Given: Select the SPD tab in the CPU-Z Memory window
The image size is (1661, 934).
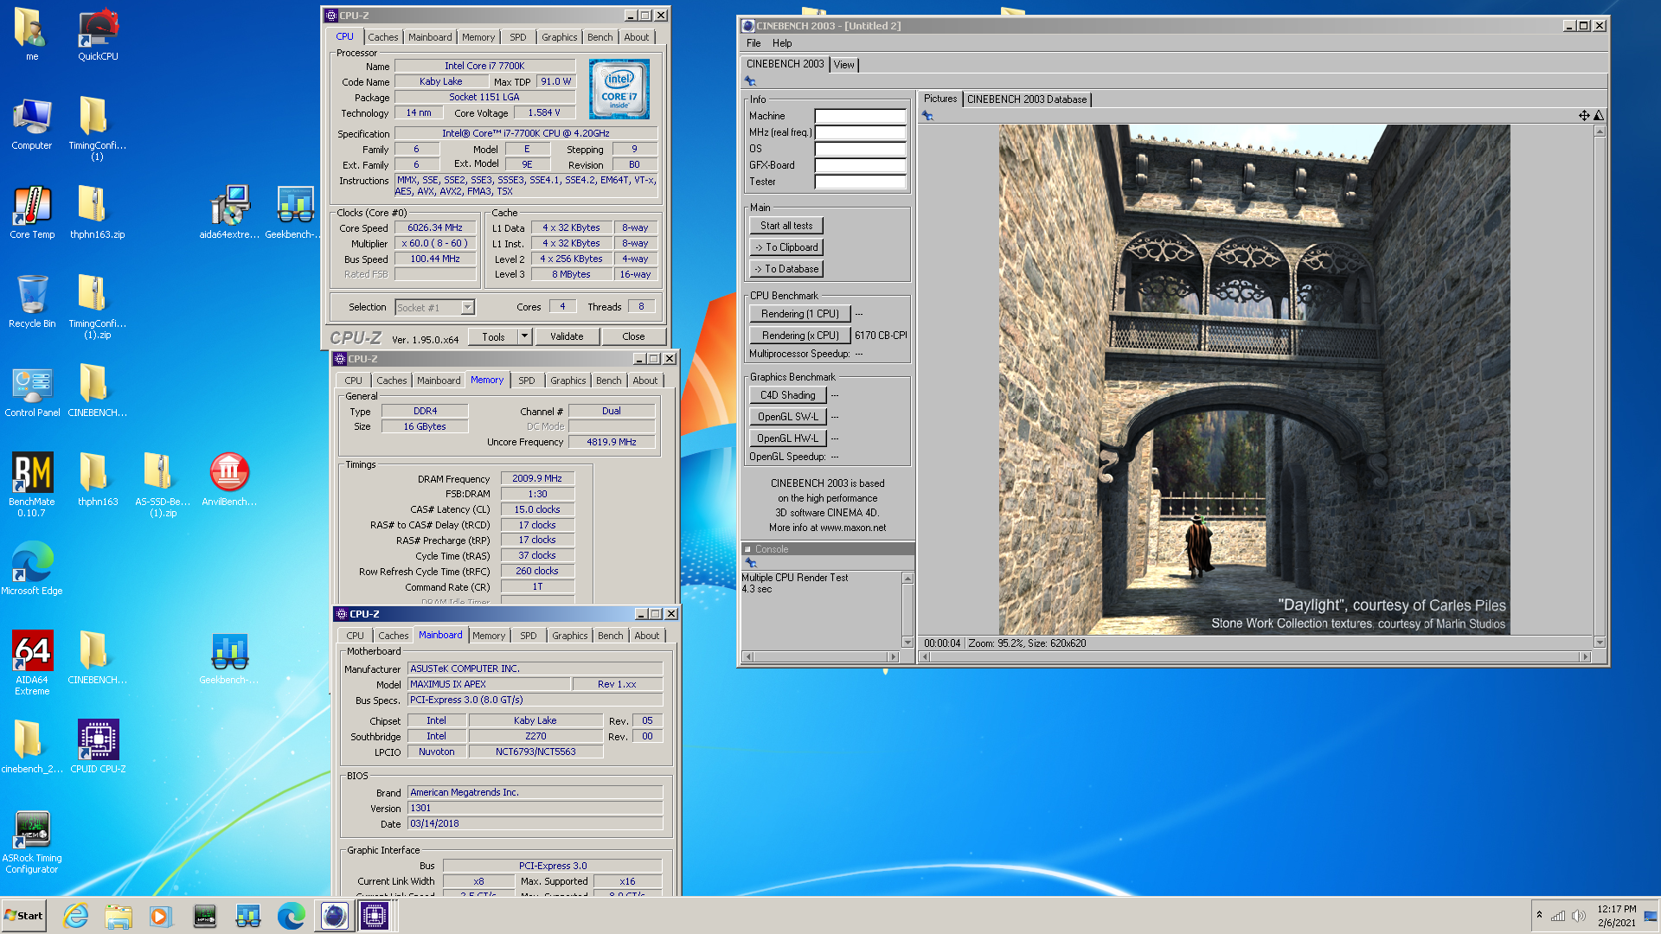Looking at the screenshot, I should coord(526,381).
